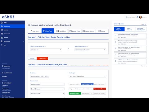Click Jessica's profile avatar
The width and height of the screenshot is (149, 112).
[x=140, y=17]
